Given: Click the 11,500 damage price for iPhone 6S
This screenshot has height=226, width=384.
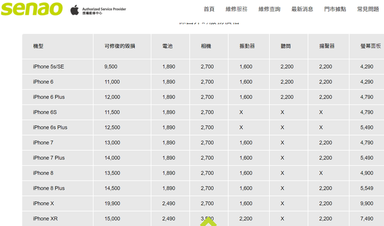Looking at the screenshot, I should tap(112, 112).
